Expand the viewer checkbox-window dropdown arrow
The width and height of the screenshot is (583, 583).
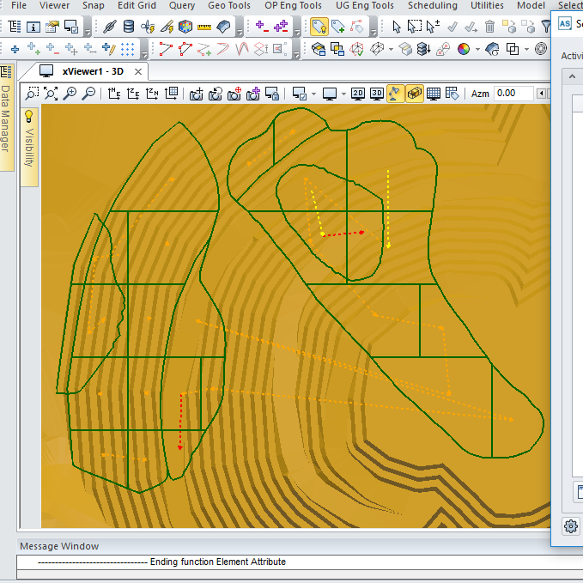[313, 94]
